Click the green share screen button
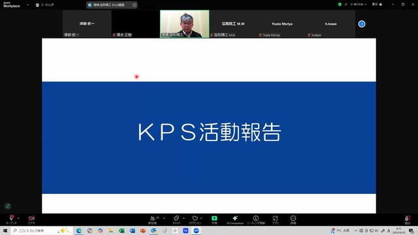The height and width of the screenshot is (235, 418). [214, 219]
